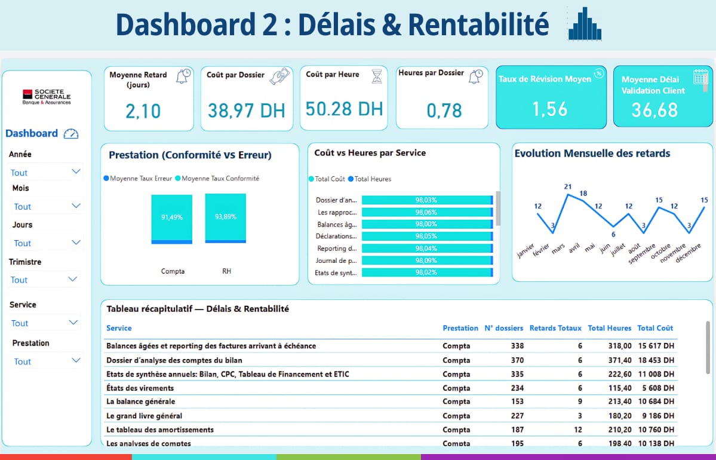
Task: Click the Déclarations... bar 98,05%
Action: 427,236
